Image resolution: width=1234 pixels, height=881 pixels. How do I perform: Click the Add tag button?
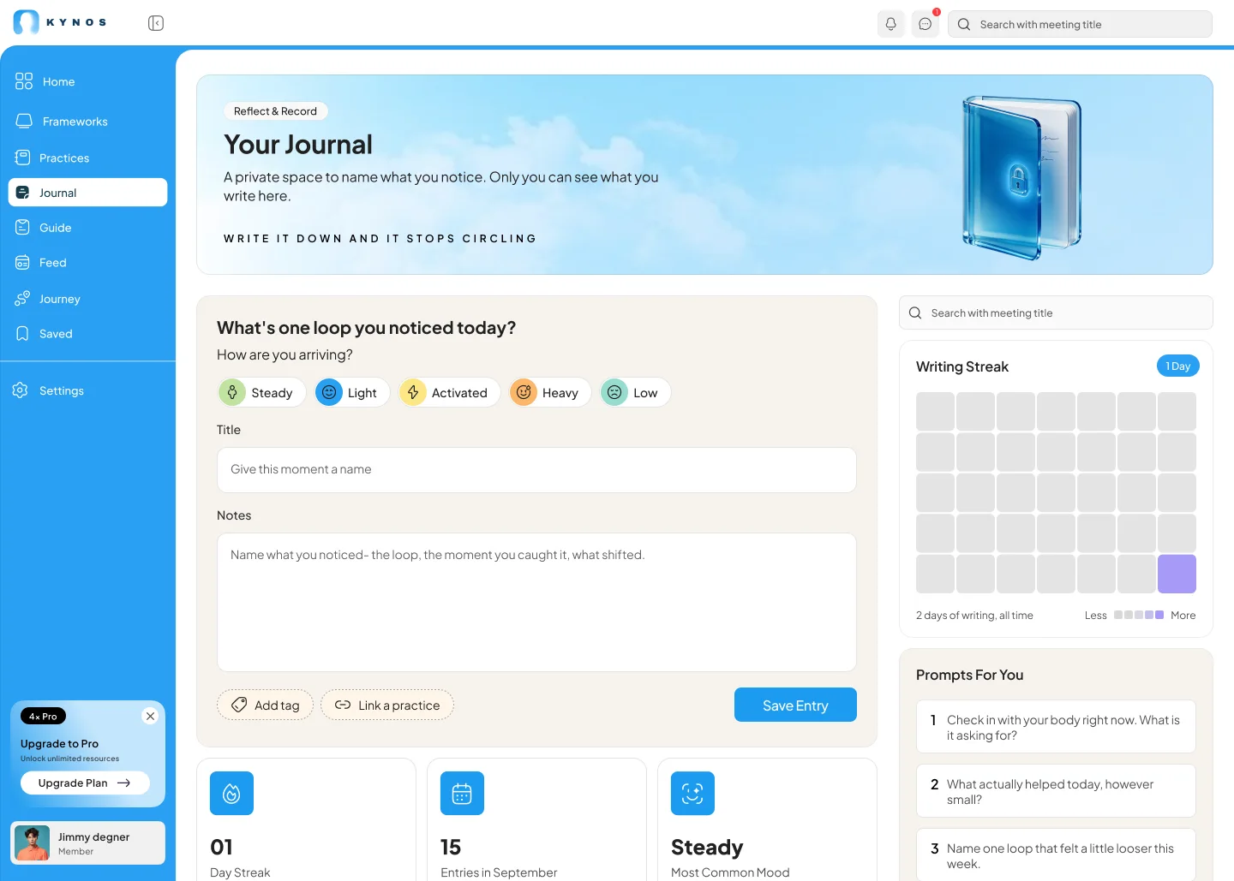(265, 705)
